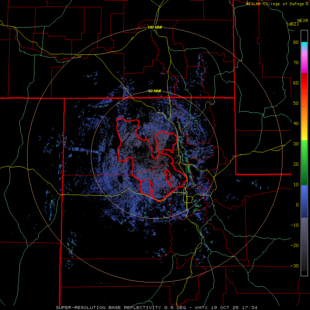Click the 80 value on the dBZ scale
This screenshot has width=310, height=310.
(x=296, y=42)
